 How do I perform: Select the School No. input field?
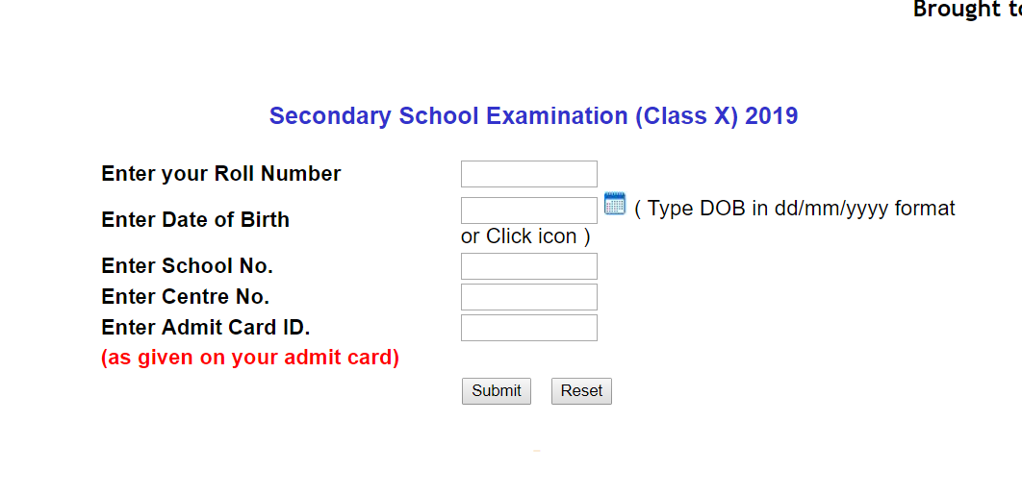[x=528, y=266]
